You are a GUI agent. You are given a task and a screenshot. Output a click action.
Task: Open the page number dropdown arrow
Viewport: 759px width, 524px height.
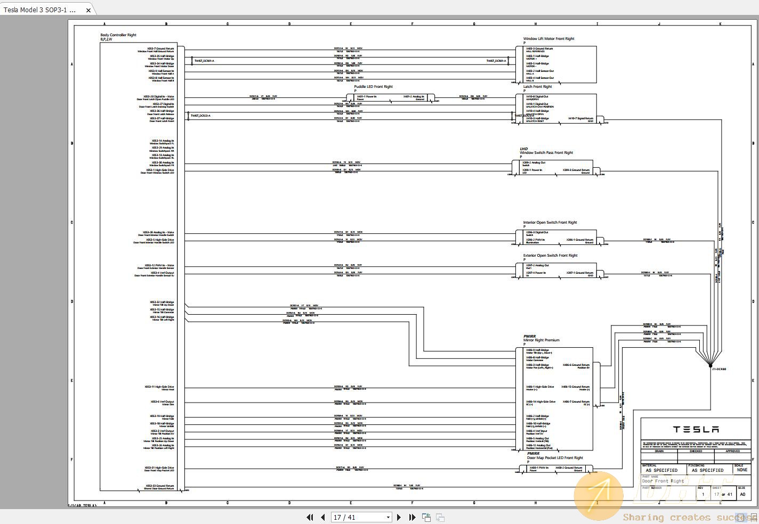click(388, 517)
